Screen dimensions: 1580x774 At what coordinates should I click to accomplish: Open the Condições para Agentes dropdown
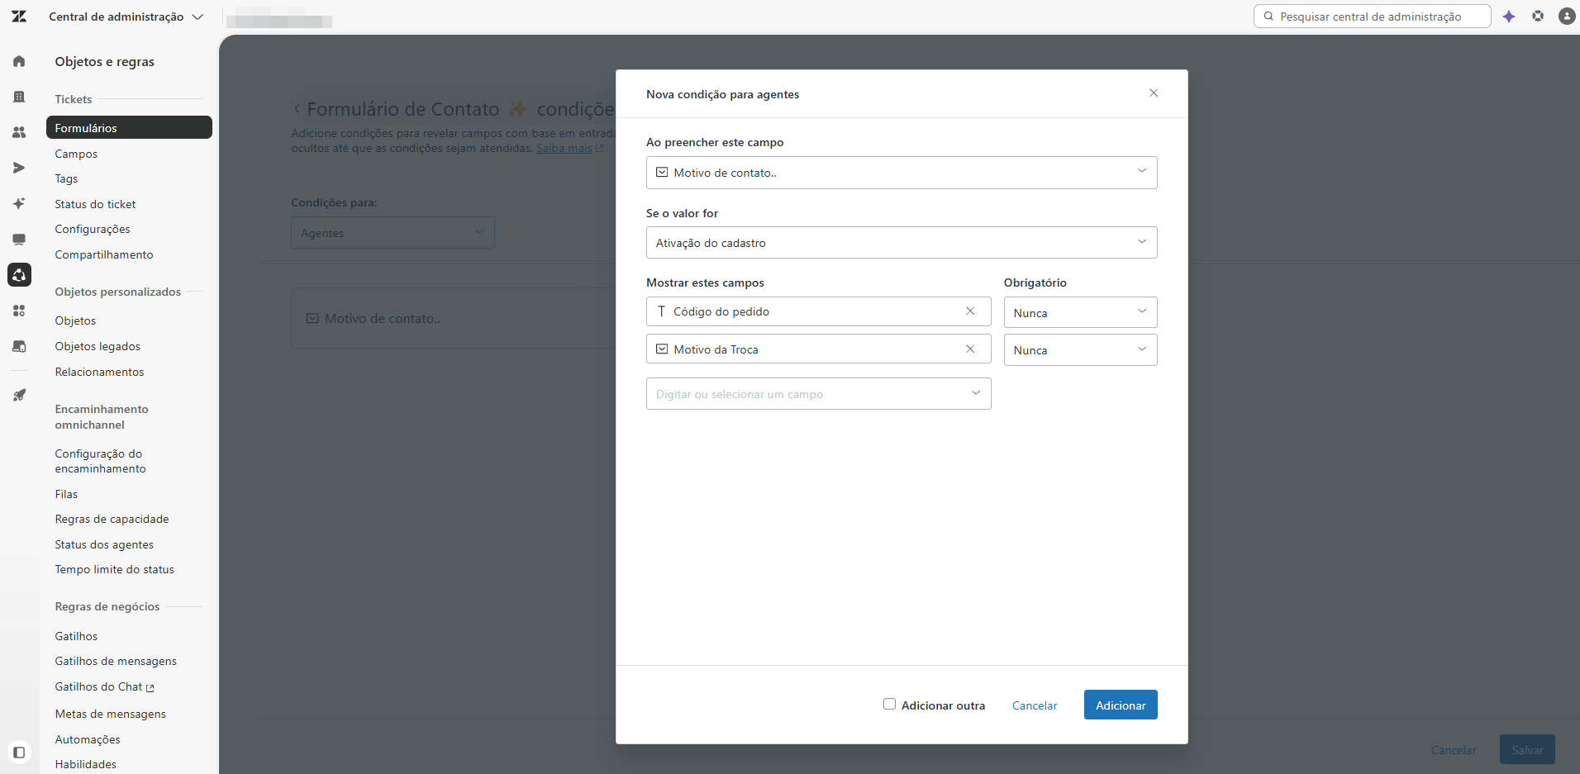(393, 233)
